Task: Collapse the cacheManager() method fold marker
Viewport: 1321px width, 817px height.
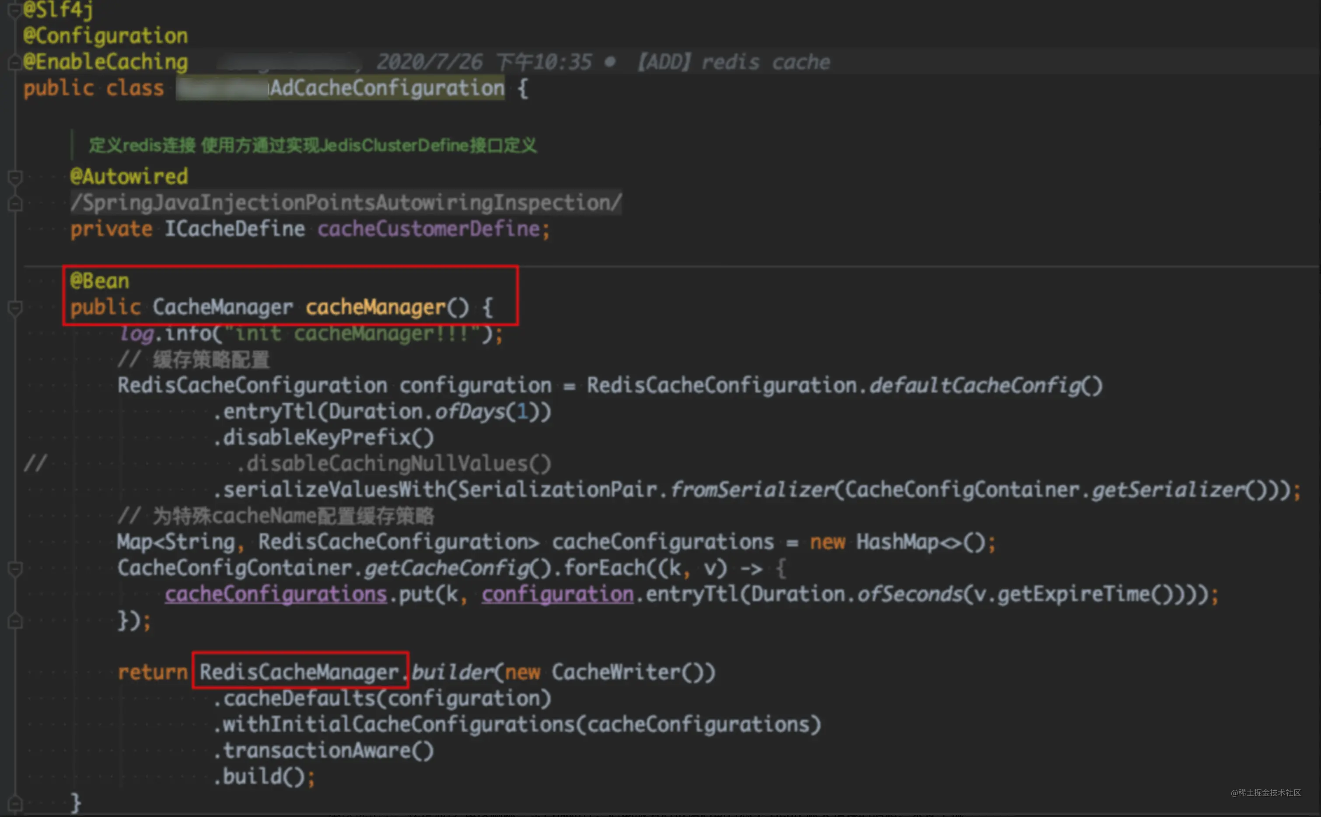Action: coord(15,308)
